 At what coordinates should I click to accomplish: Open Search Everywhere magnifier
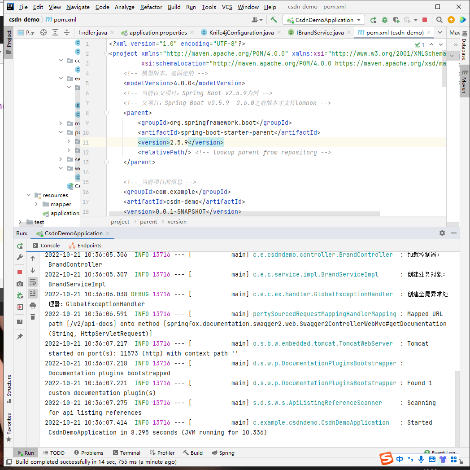point(439,20)
